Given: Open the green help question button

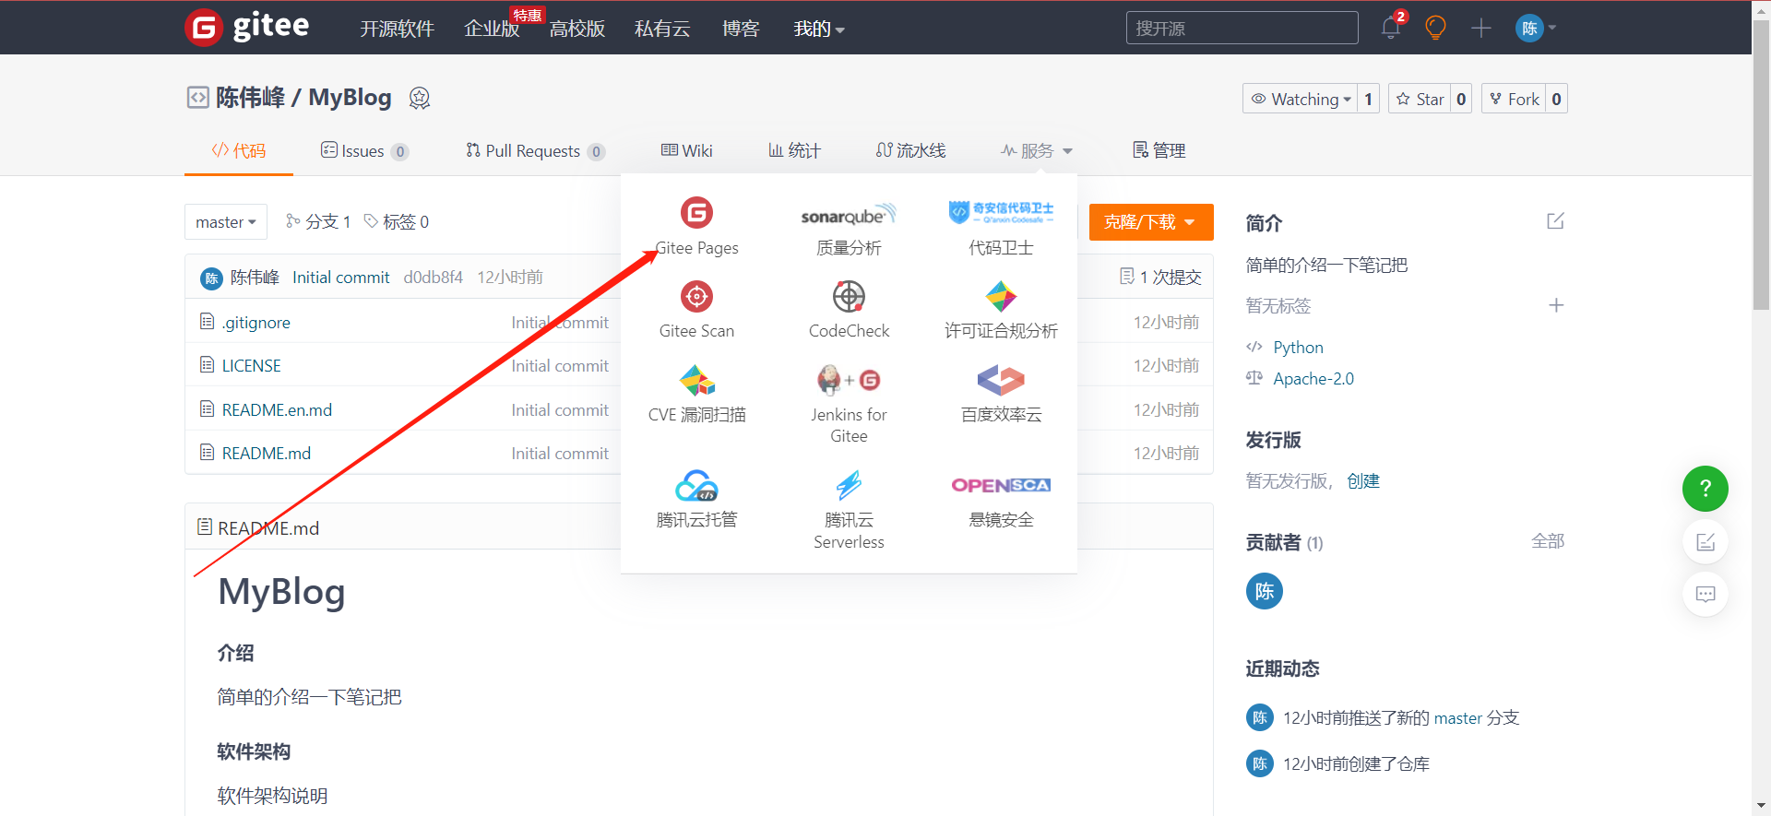Looking at the screenshot, I should click(1705, 489).
